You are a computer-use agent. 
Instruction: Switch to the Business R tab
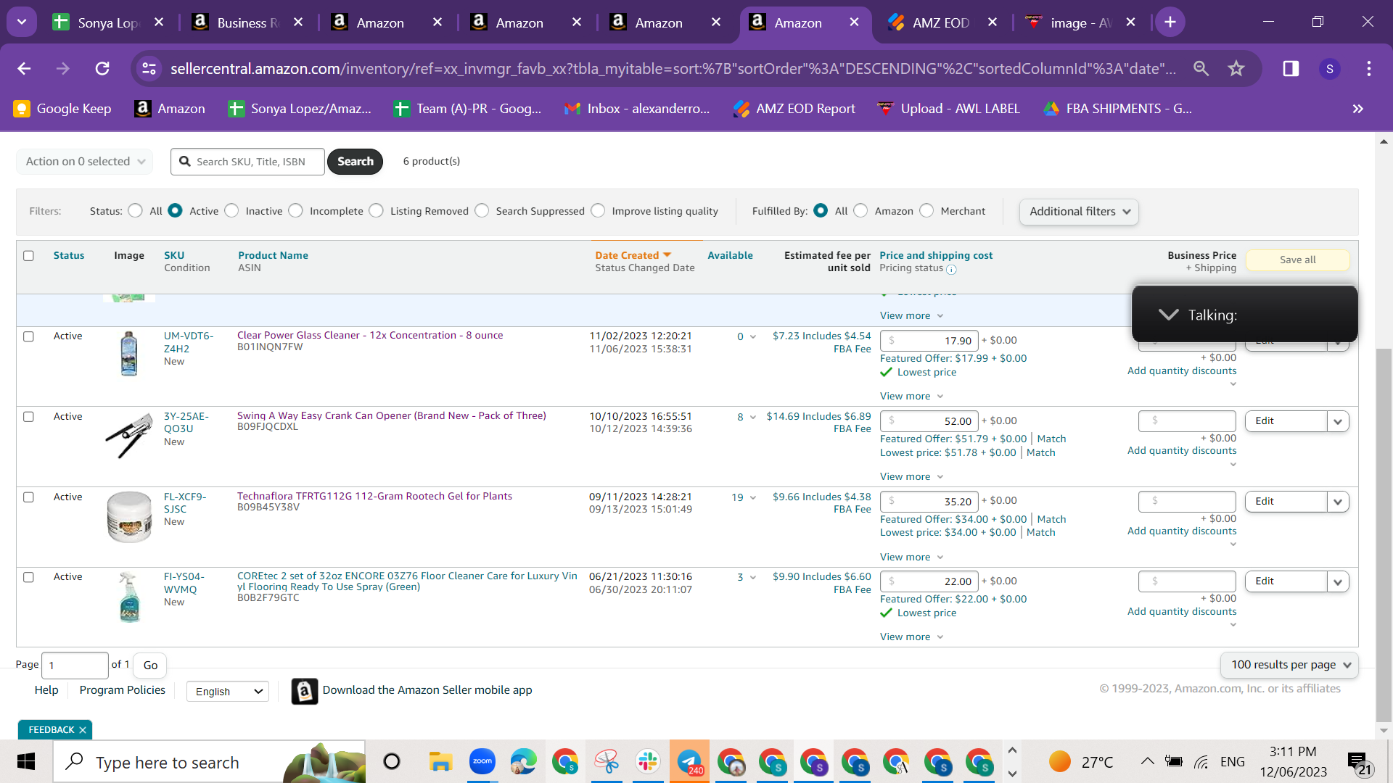coord(248,22)
